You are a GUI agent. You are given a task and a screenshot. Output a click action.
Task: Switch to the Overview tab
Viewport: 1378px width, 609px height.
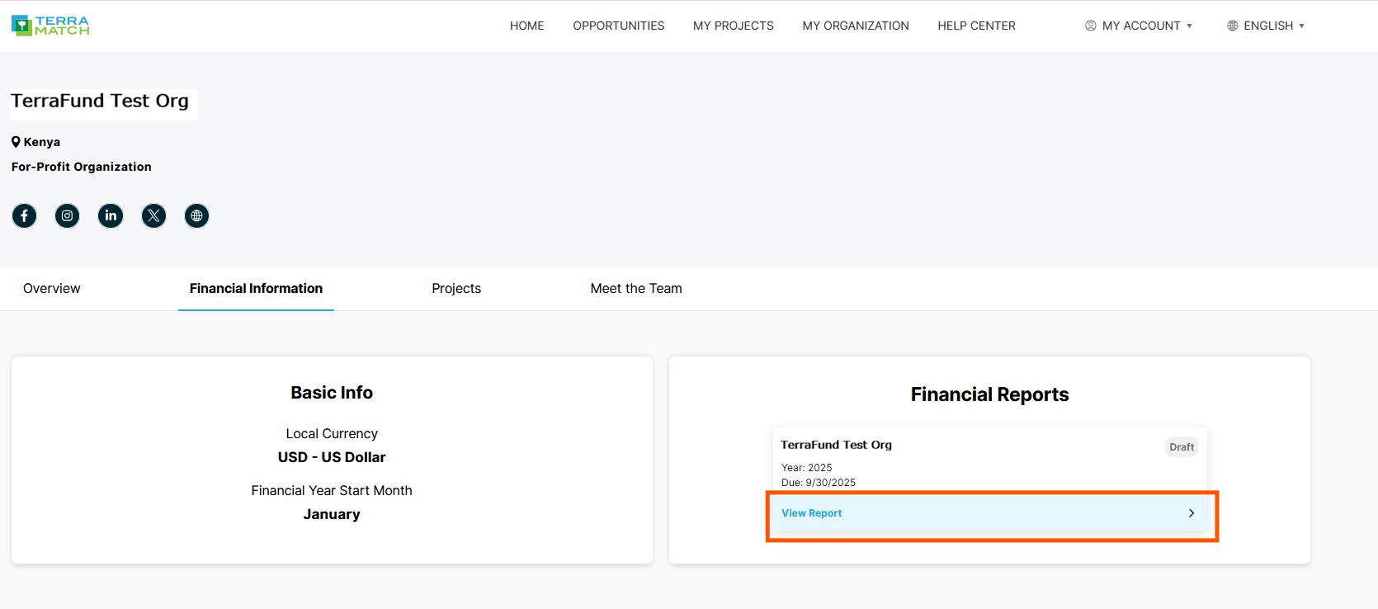52,288
